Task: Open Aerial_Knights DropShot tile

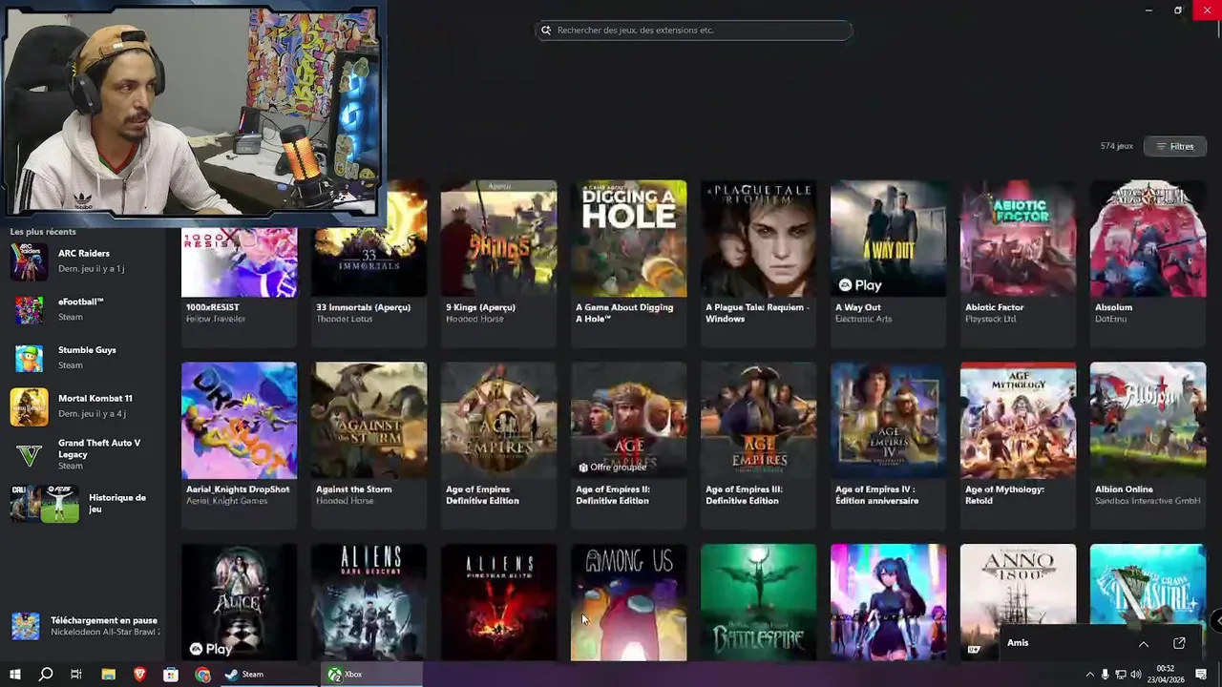Action: tap(239, 444)
